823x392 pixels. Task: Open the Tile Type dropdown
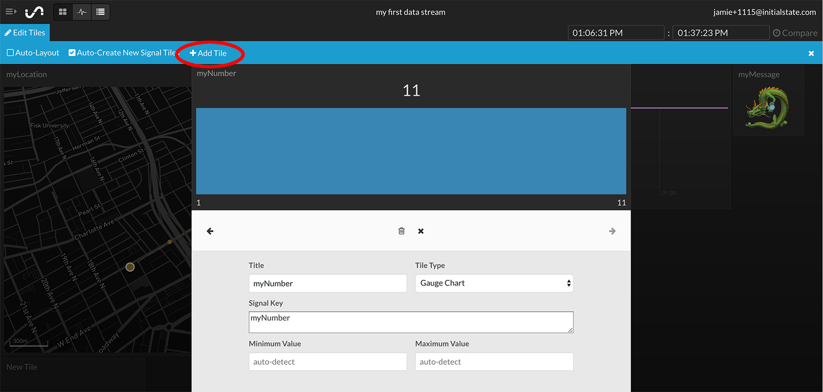(494, 283)
